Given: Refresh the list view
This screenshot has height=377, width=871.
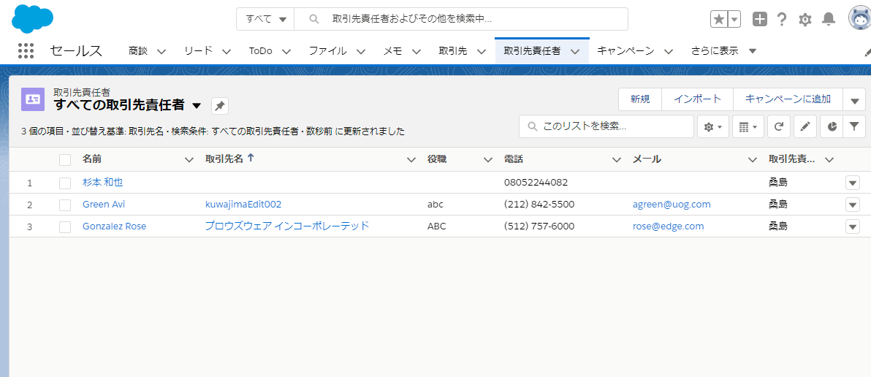Looking at the screenshot, I should pyautogui.click(x=779, y=126).
